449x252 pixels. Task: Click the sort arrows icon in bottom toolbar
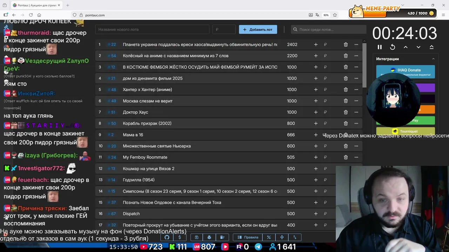295,237
